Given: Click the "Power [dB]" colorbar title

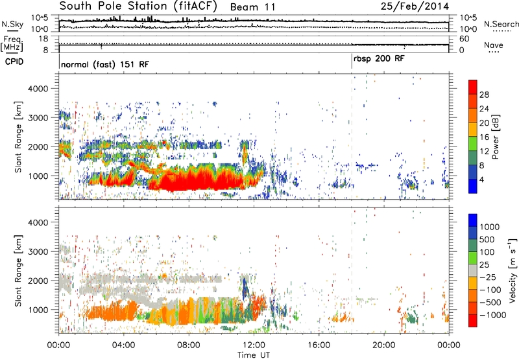Looking at the screenshot, I should [x=496, y=137].
